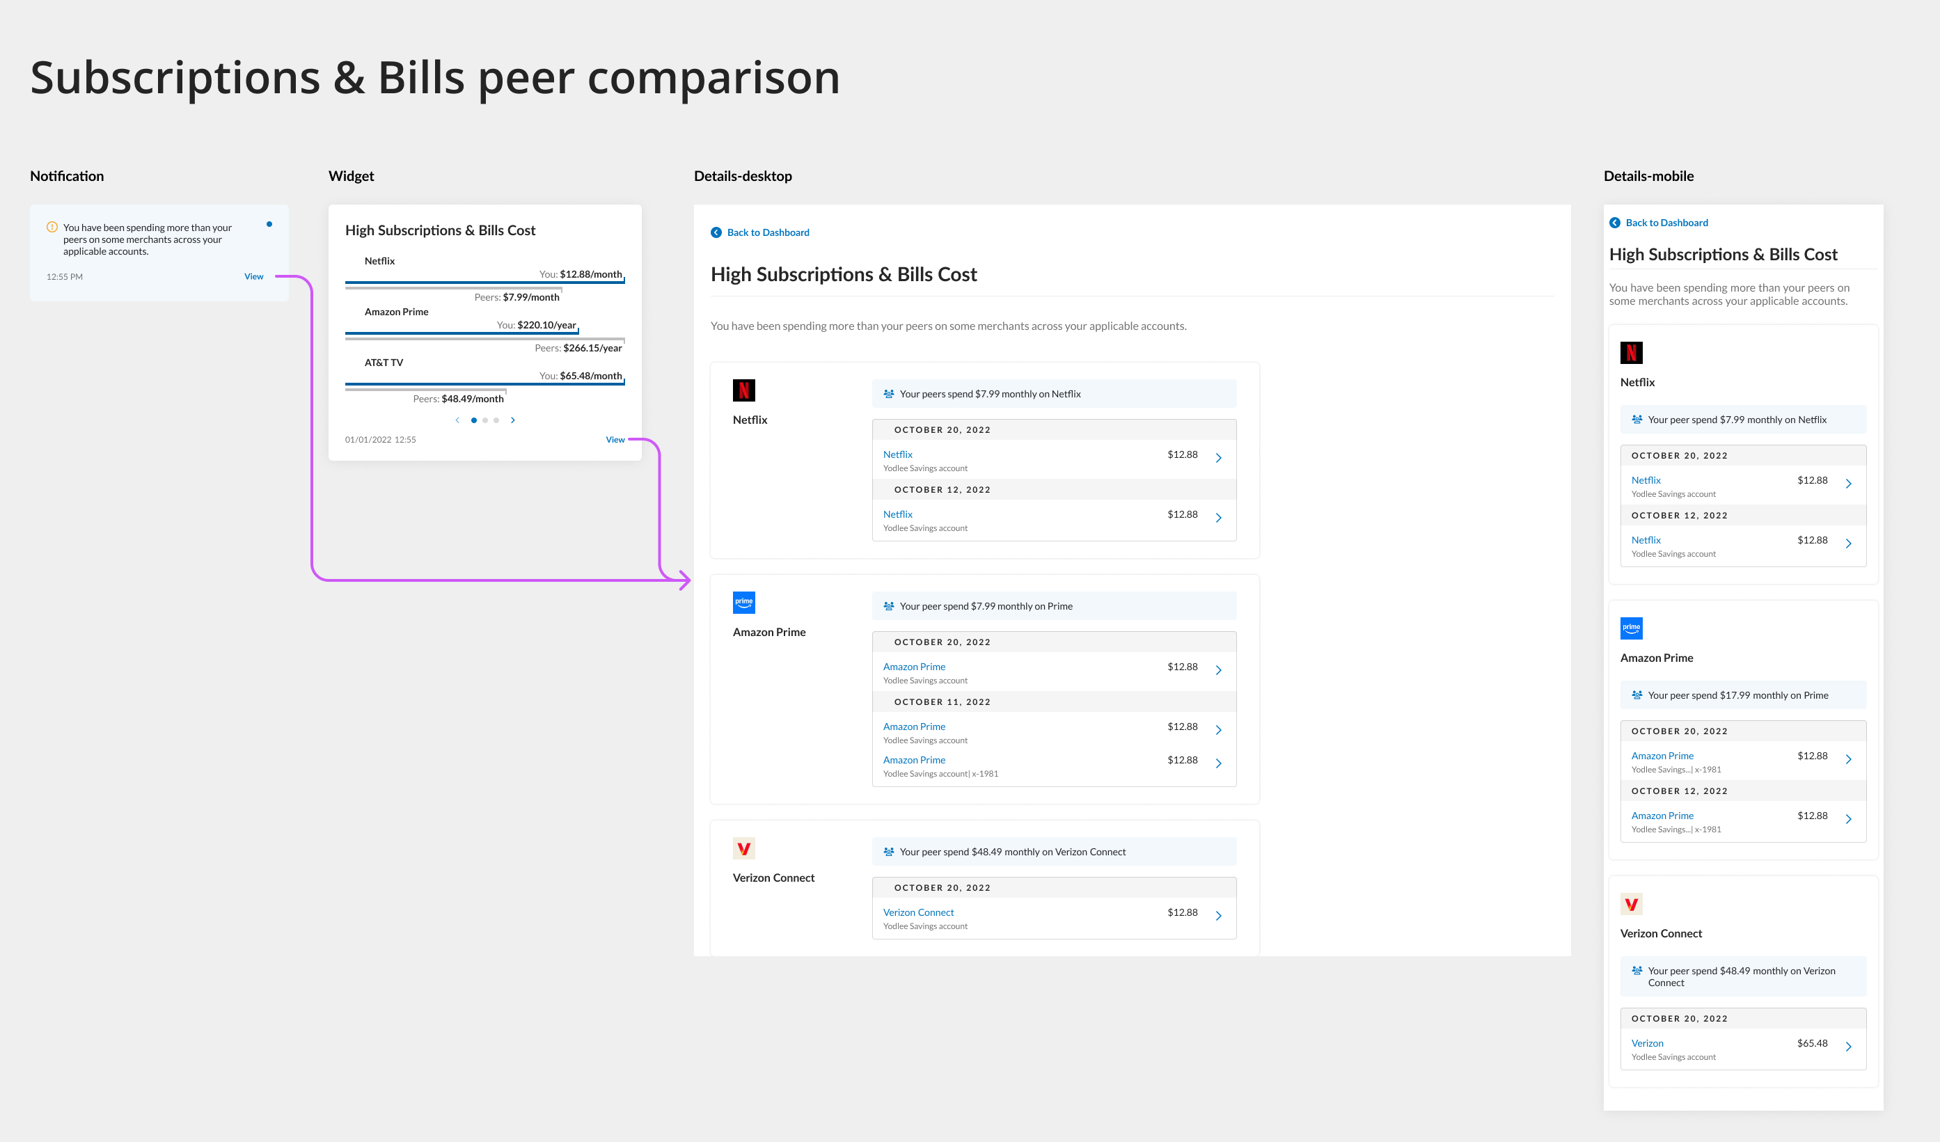The image size is (1940, 1142).
Task: Click 'Your peer spend $17.99 monthly on Prime' banner
Action: (x=1743, y=695)
